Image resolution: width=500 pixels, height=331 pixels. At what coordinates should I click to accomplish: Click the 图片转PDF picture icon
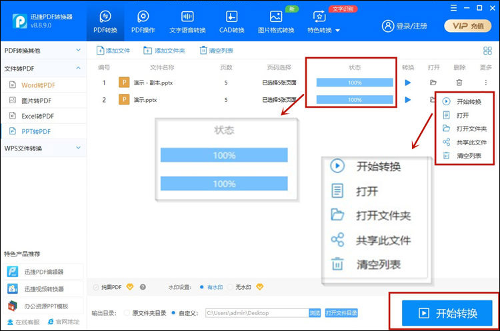13,101
